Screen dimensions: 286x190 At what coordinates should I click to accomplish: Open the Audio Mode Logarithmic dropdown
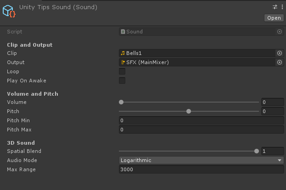202,160
